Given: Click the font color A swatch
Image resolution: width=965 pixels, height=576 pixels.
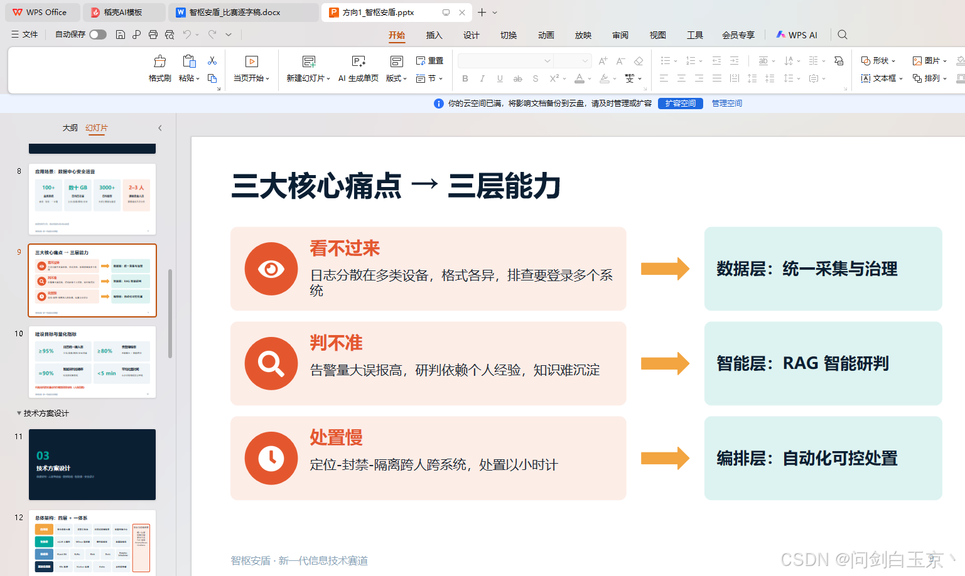Looking at the screenshot, I should coord(580,78).
